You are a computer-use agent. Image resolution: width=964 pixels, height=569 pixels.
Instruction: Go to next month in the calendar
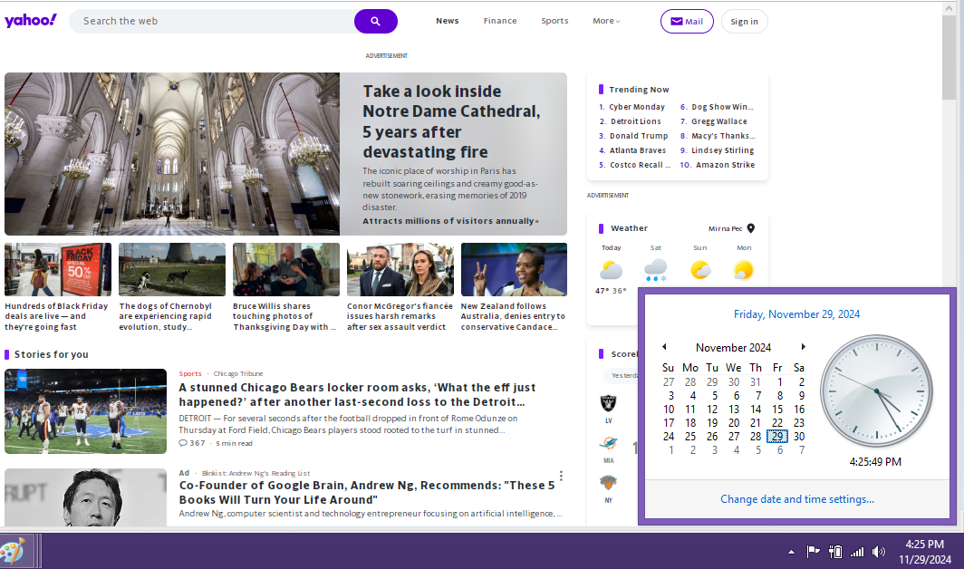point(803,347)
